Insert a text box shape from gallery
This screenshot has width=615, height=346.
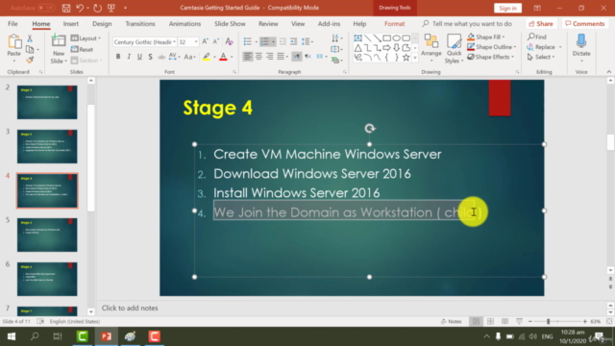tap(358, 38)
